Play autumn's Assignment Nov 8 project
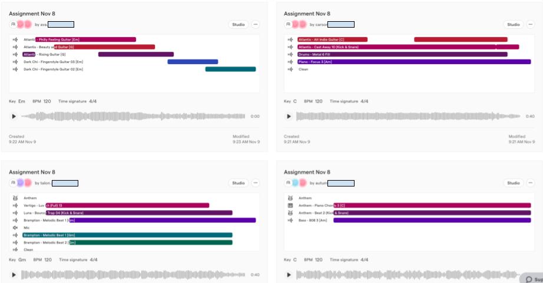Screen dimensions: 543x283 tap(289, 275)
